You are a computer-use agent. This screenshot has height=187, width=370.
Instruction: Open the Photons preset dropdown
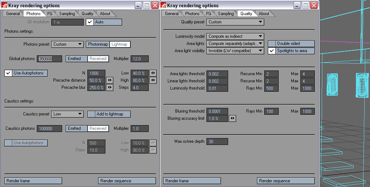coord(68,44)
